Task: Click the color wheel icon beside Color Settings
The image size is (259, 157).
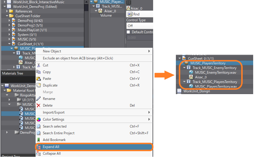Action: 38,119
